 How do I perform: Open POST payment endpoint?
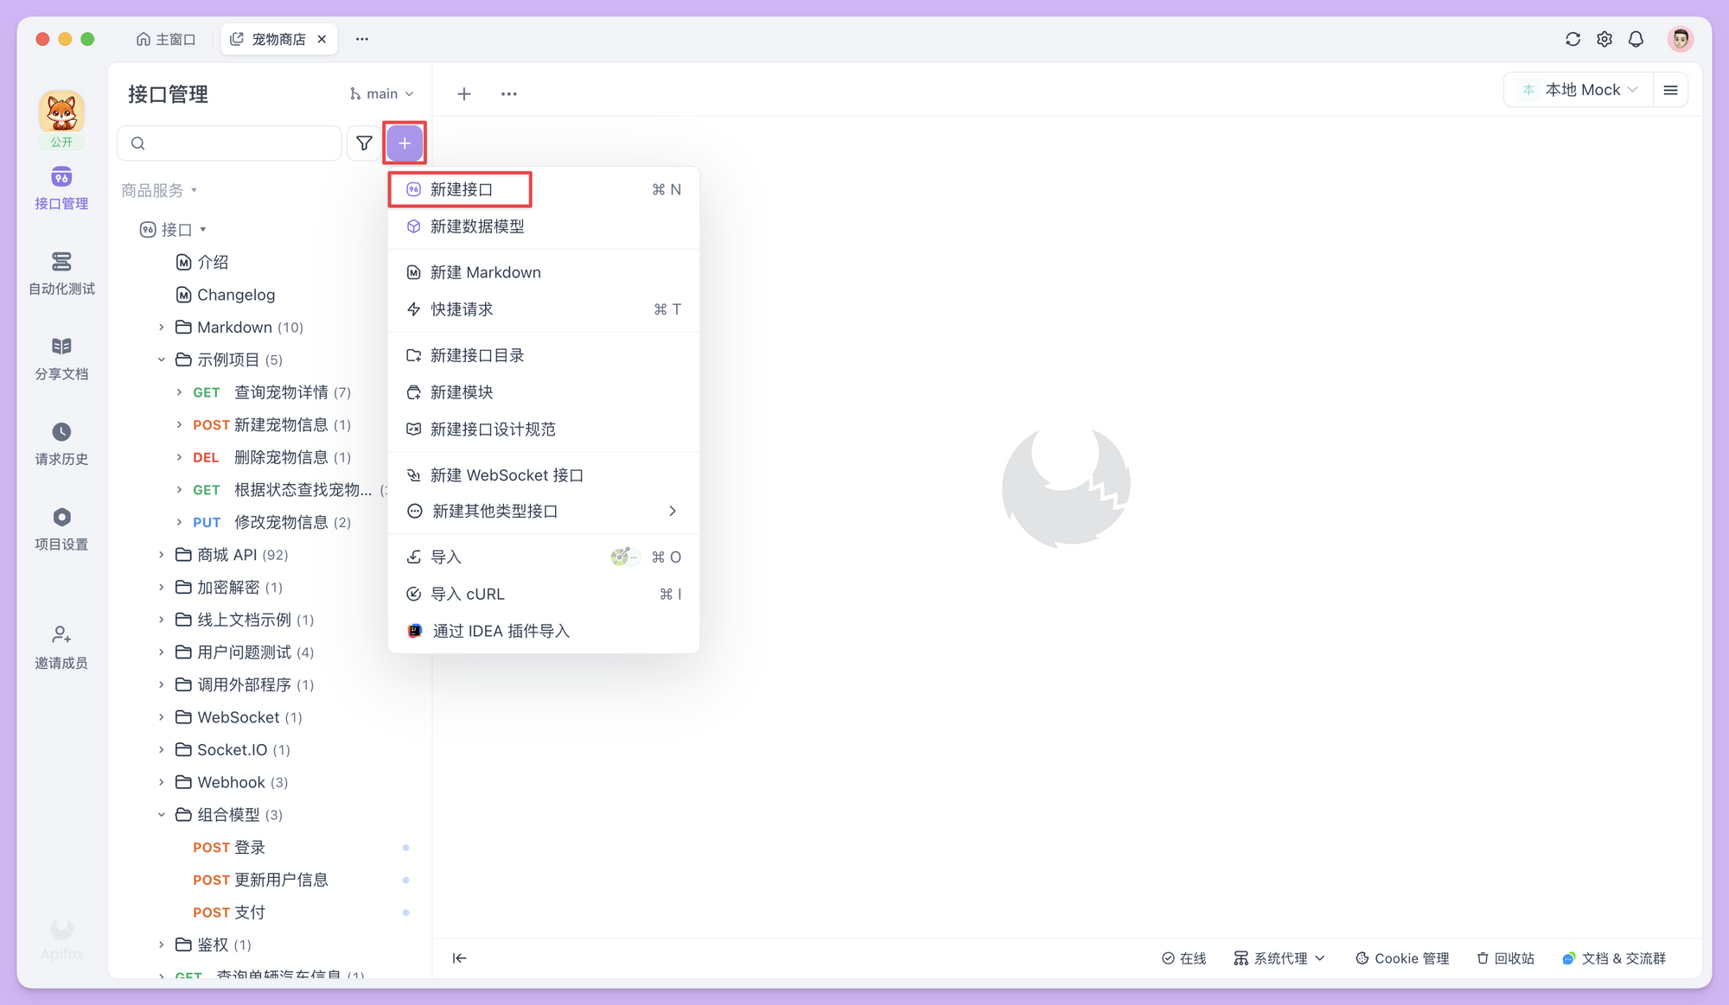coord(229,913)
